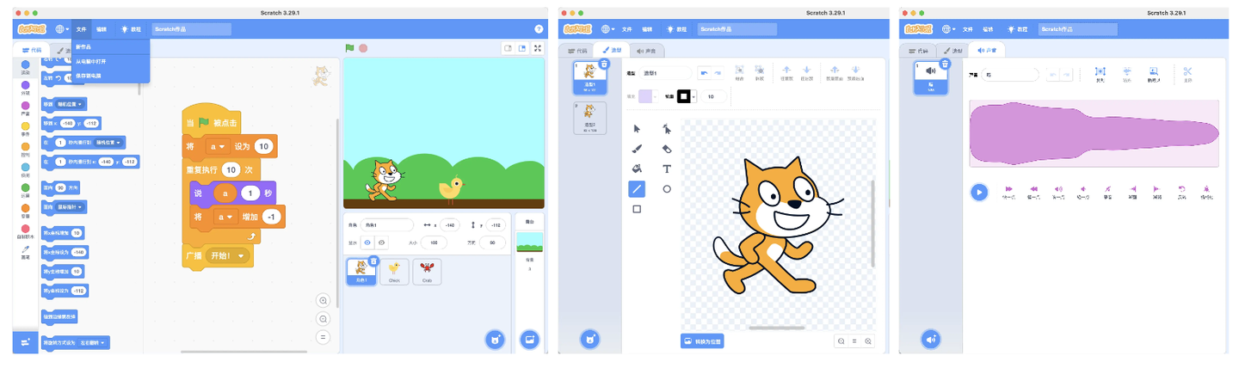
Task: Open variable dropdown in the set a block
Action: point(219,147)
